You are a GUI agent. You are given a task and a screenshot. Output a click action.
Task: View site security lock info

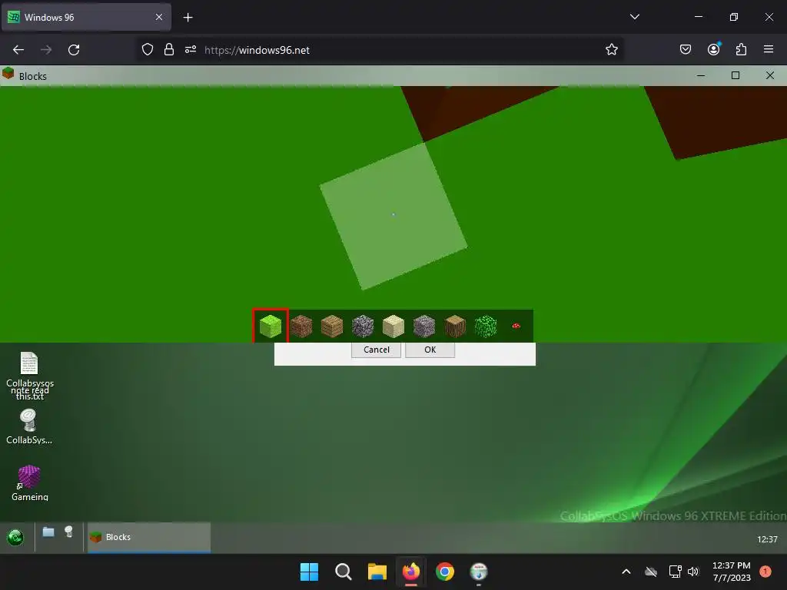169,50
